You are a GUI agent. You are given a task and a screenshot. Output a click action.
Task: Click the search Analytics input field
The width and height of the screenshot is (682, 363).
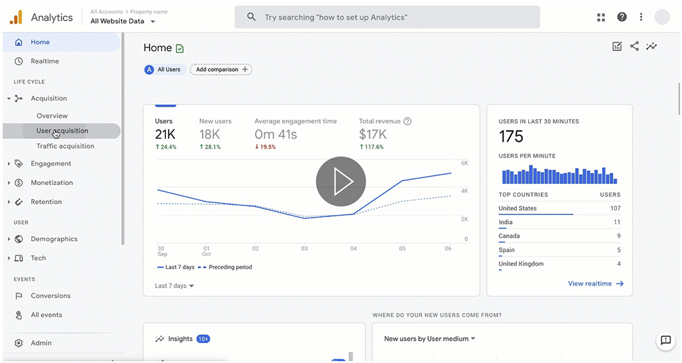387,17
